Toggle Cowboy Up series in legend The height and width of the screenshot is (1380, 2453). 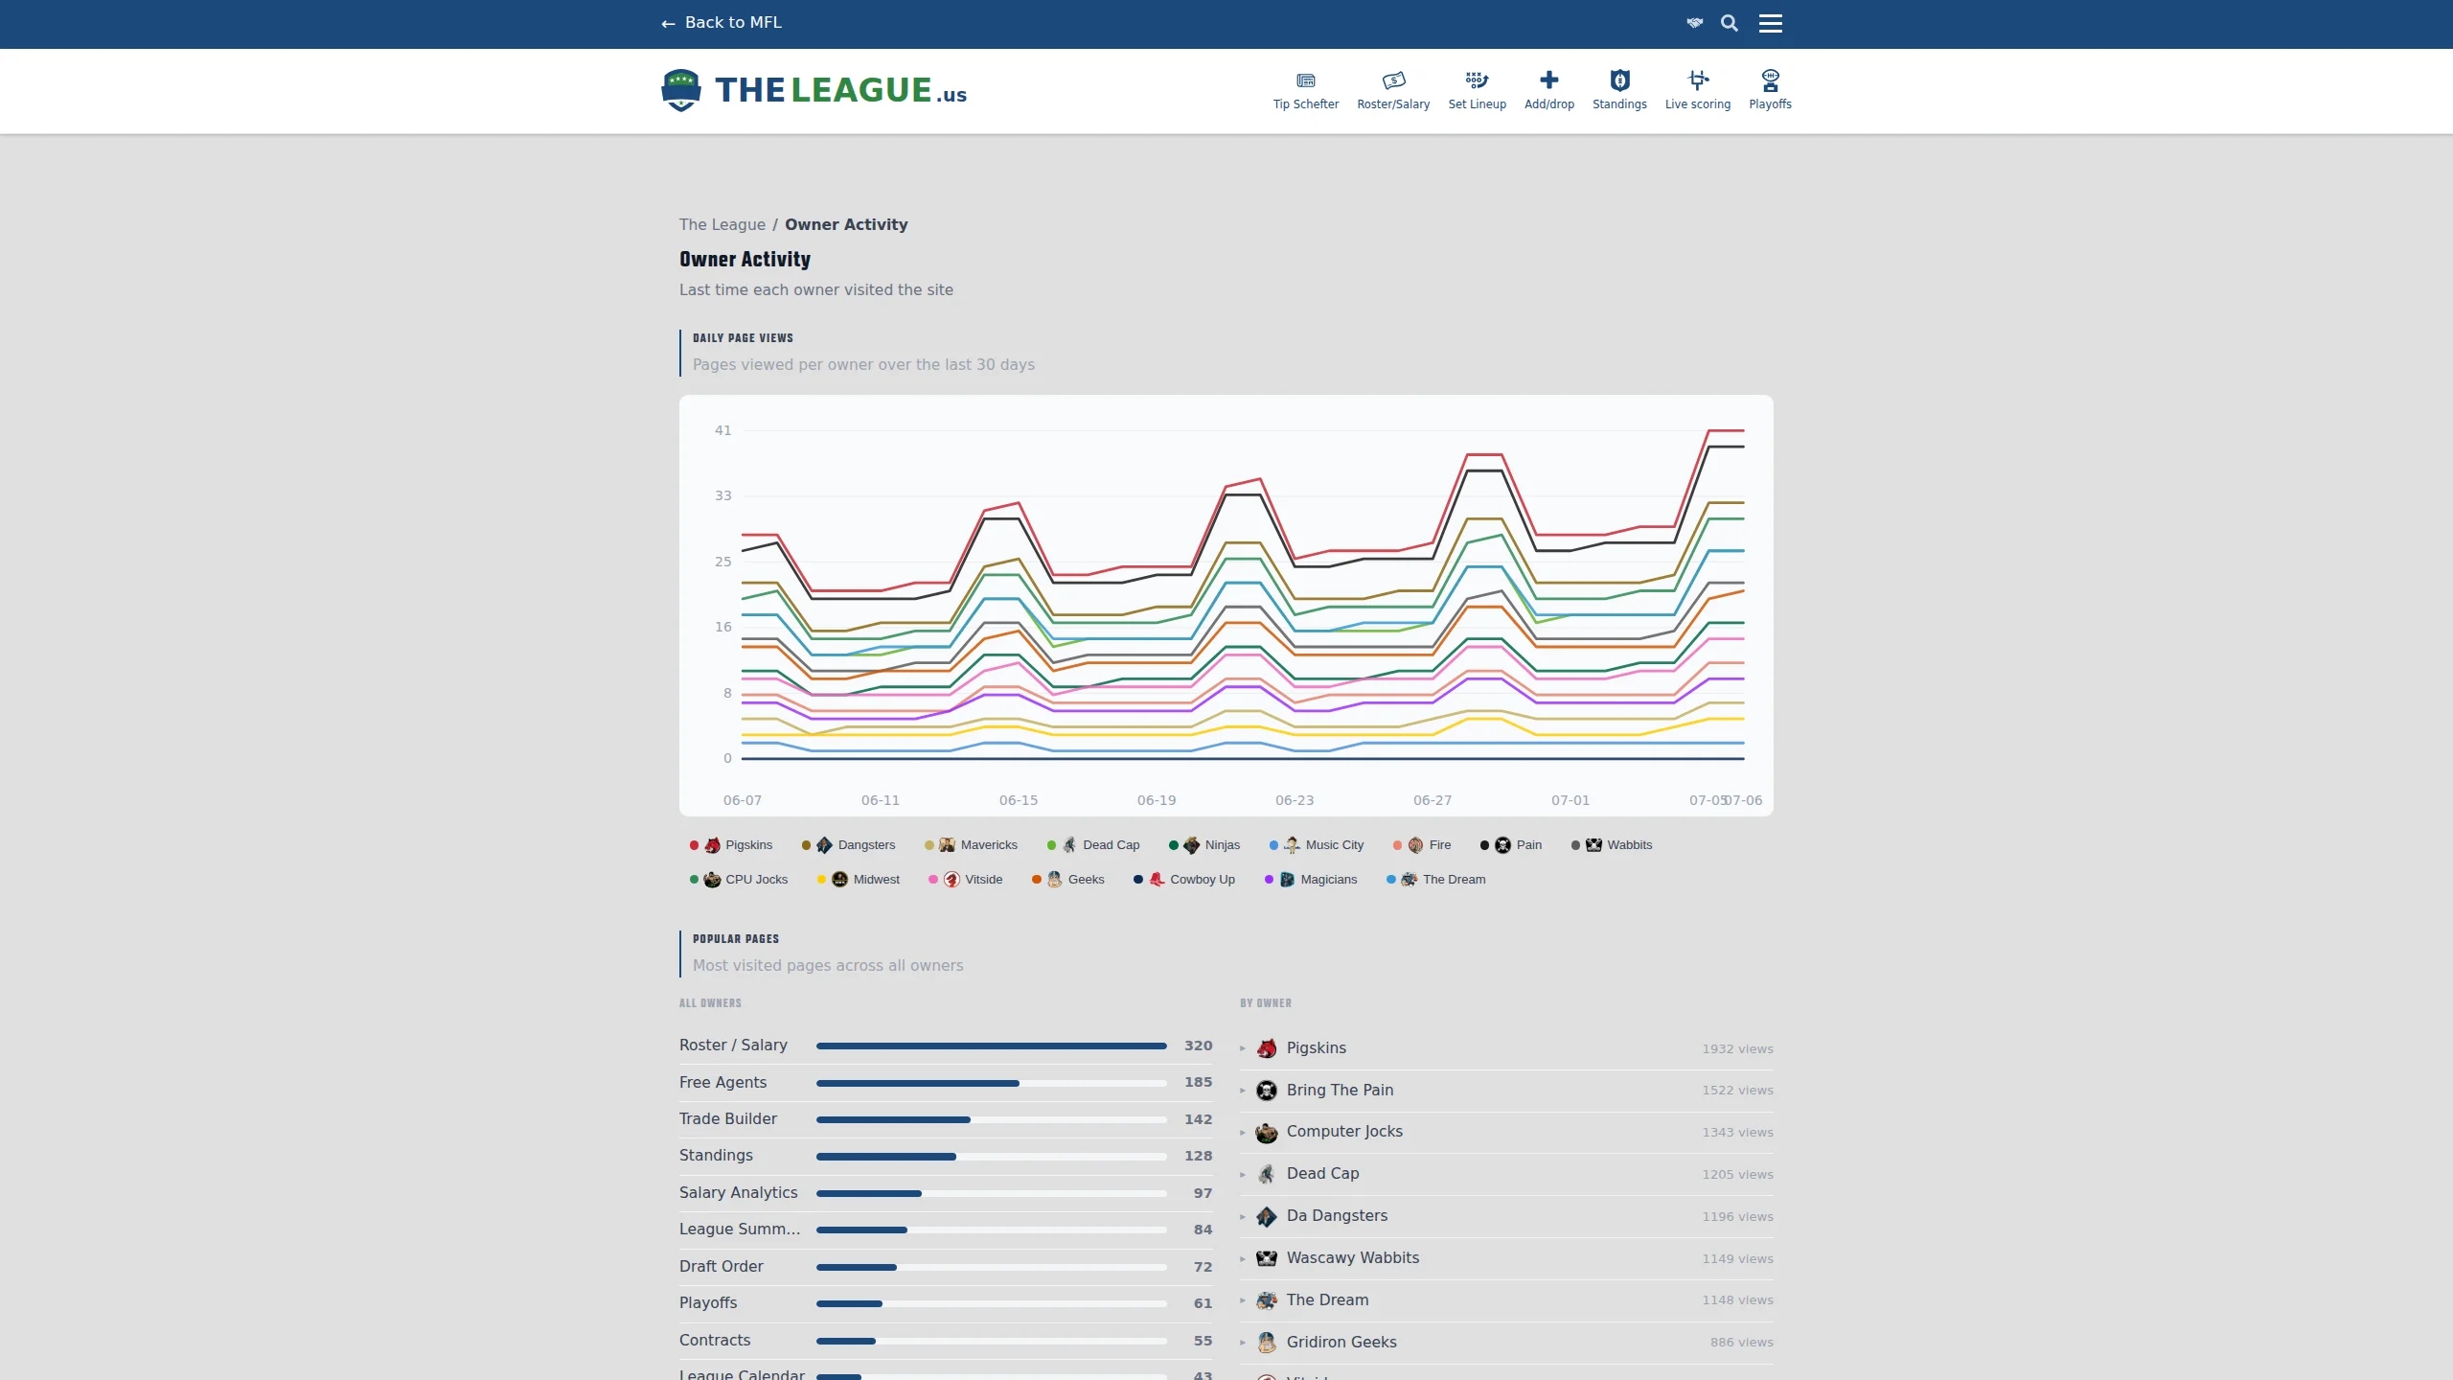click(1184, 880)
